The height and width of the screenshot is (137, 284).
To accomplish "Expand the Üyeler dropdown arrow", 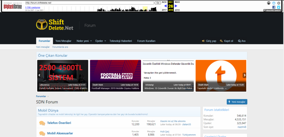I will pos(105,41).
